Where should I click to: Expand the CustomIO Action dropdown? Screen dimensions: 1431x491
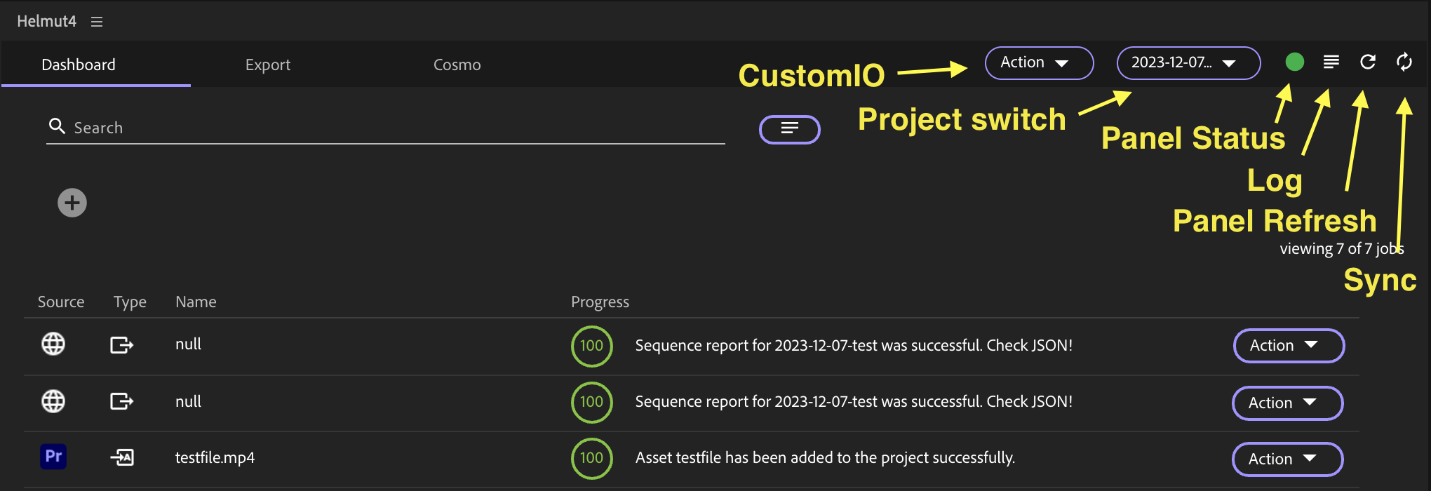[x=1038, y=63]
